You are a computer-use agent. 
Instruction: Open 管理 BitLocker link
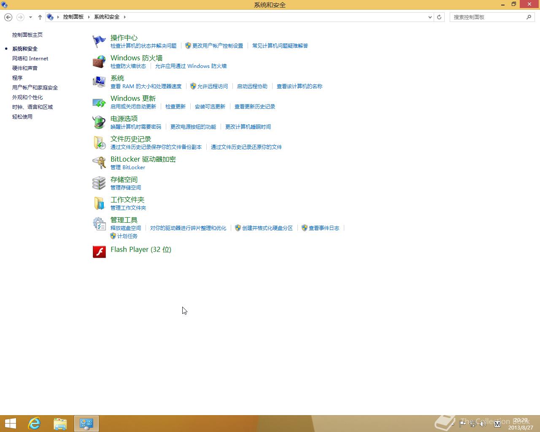tap(128, 167)
